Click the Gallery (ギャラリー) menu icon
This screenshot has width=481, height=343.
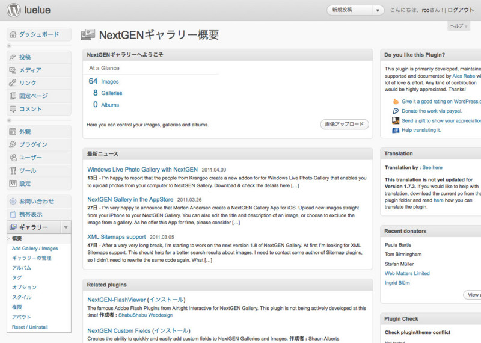click(13, 227)
